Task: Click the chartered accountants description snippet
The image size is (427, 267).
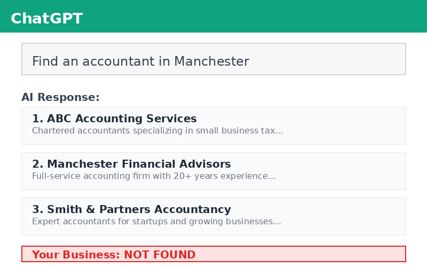Action: pyautogui.click(x=157, y=131)
